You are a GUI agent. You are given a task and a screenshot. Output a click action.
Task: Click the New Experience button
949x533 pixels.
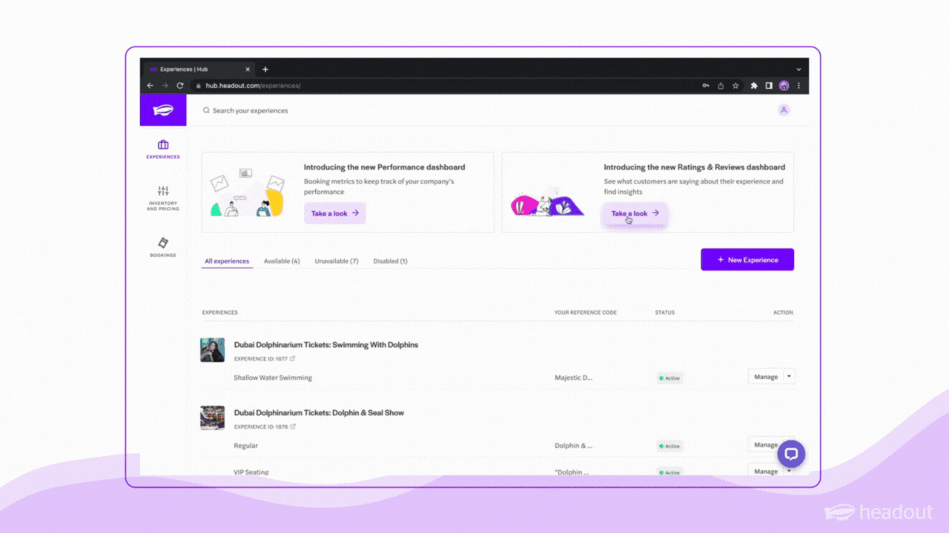point(747,260)
